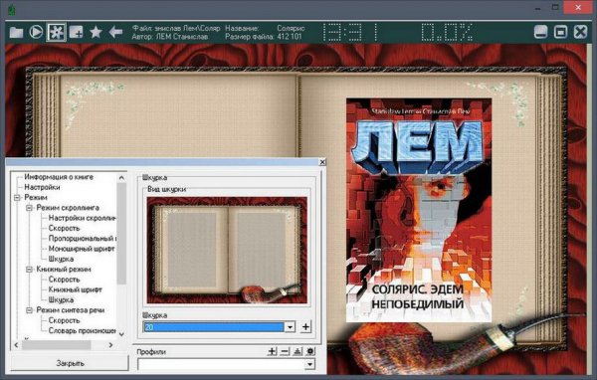Screen dimensions: 597x380
Task: Click the tree's horizontal scrollbar thumb
Action: tap(57, 345)
